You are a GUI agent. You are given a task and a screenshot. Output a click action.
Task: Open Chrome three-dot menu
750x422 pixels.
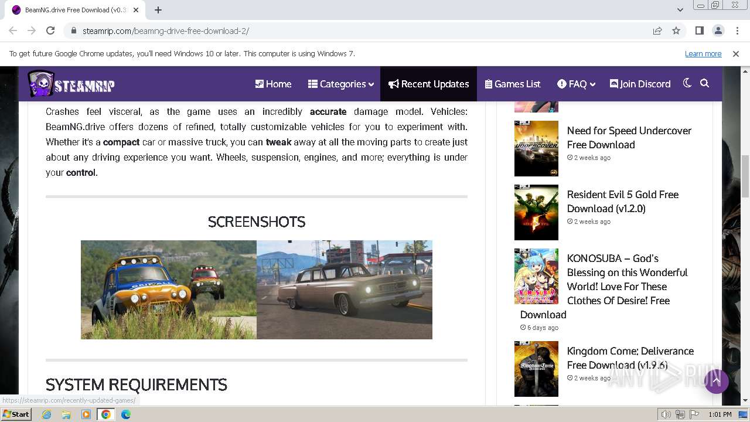tap(737, 30)
